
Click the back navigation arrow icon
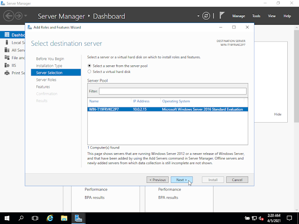click(x=8, y=16)
